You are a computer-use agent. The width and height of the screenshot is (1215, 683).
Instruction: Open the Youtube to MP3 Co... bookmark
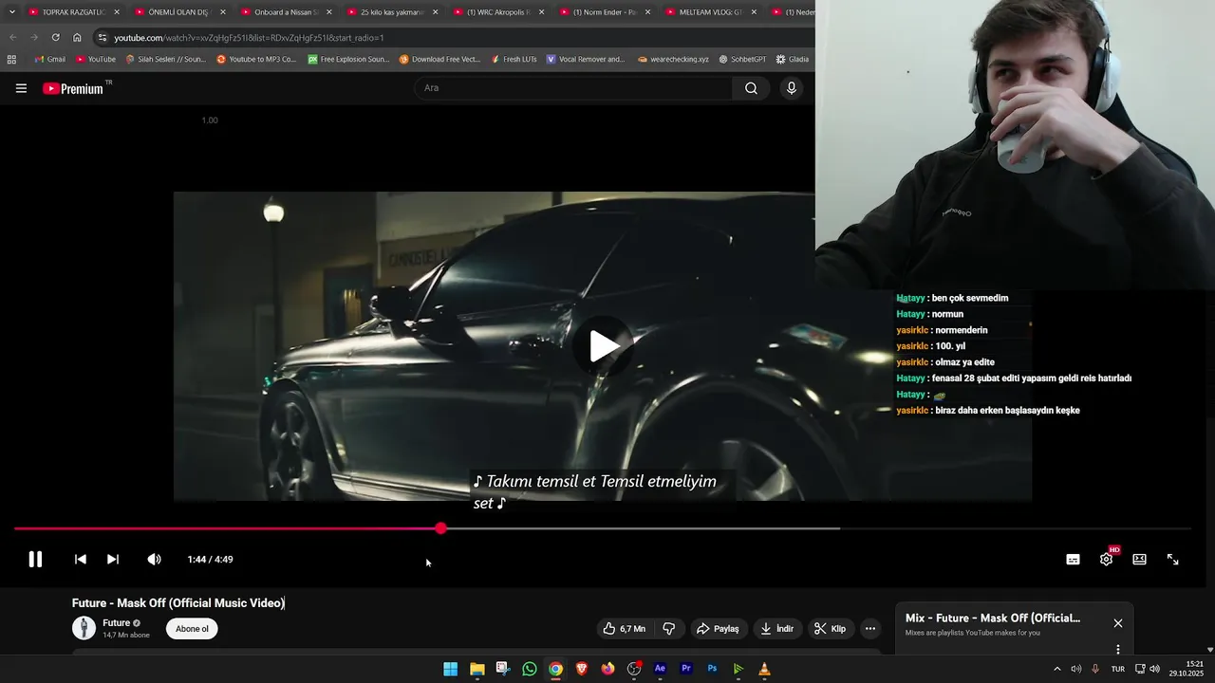(256, 59)
